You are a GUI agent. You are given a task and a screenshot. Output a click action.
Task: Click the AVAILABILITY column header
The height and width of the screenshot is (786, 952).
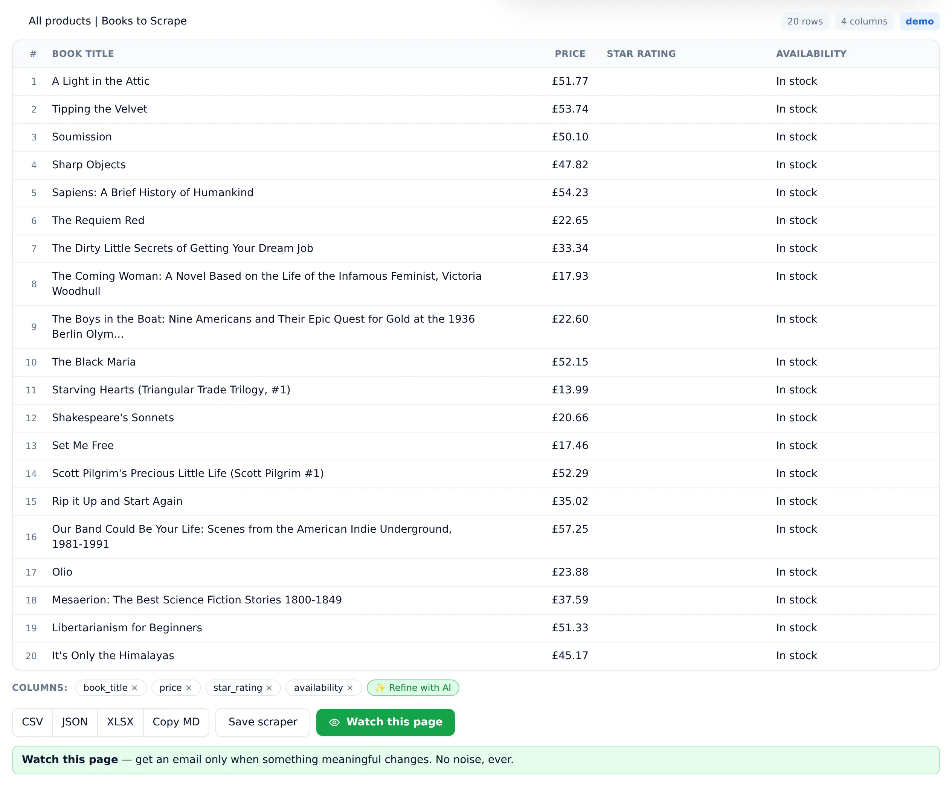(x=811, y=54)
